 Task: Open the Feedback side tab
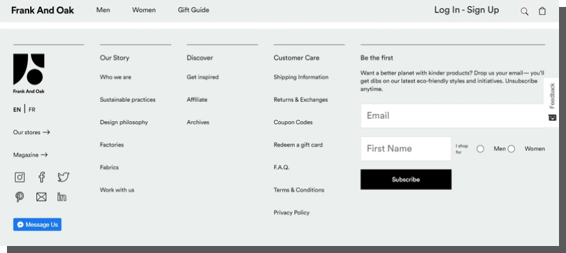551,102
